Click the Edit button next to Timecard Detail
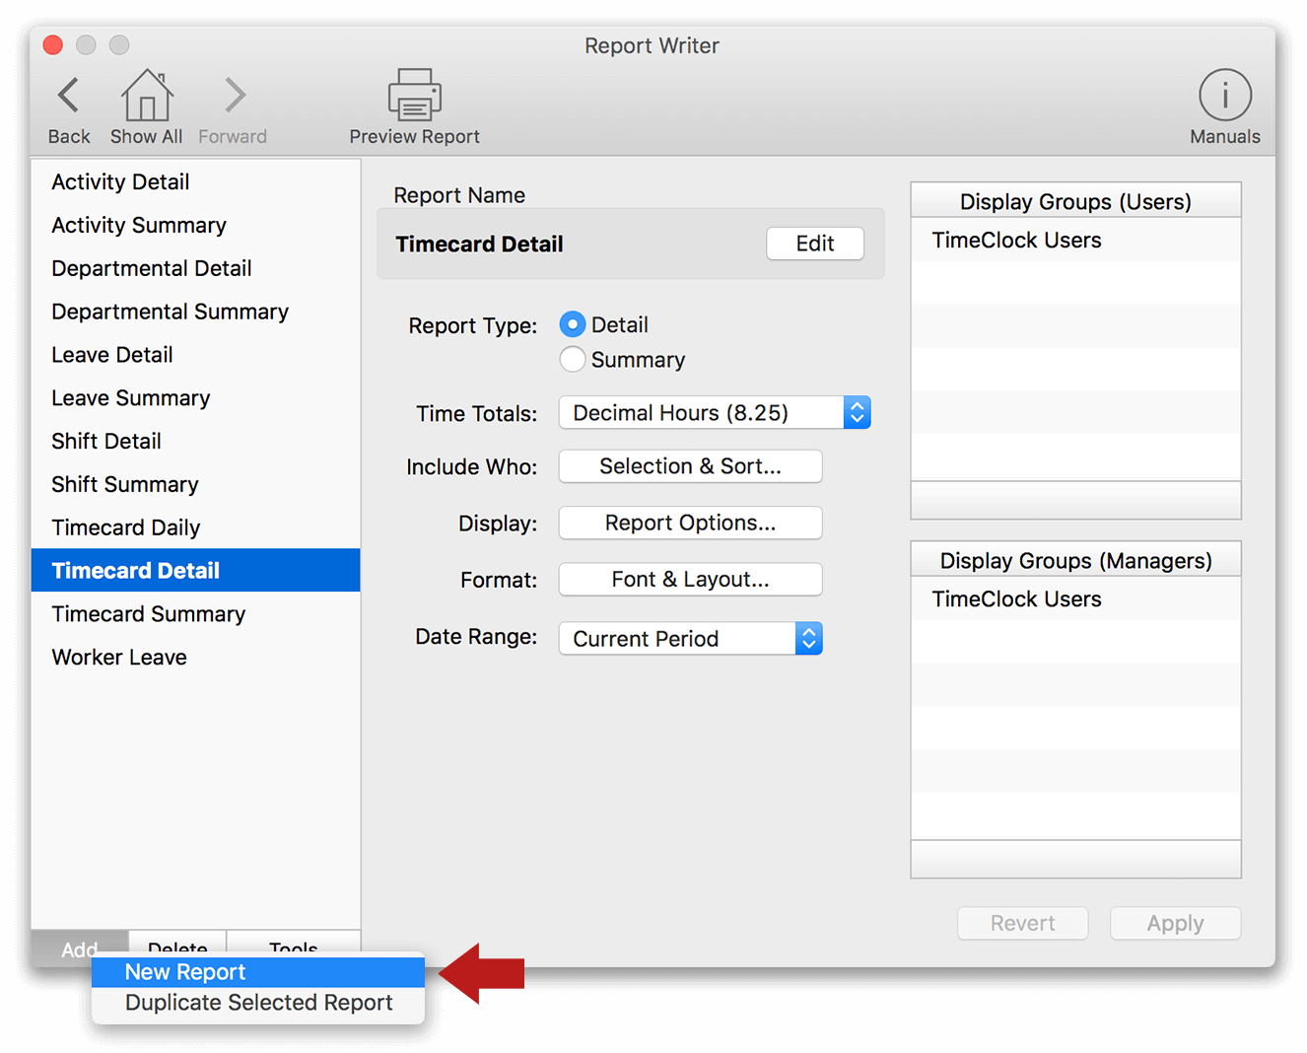Image resolution: width=1307 pixels, height=1053 pixels. coord(814,243)
